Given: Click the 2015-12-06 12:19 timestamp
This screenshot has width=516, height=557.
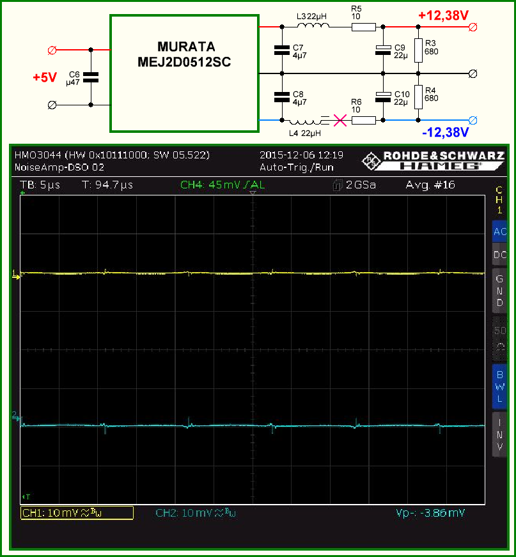Looking at the screenshot, I should click(x=301, y=155).
